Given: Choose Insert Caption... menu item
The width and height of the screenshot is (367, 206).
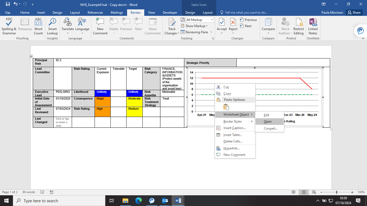Looking at the screenshot, I should (x=235, y=128).
